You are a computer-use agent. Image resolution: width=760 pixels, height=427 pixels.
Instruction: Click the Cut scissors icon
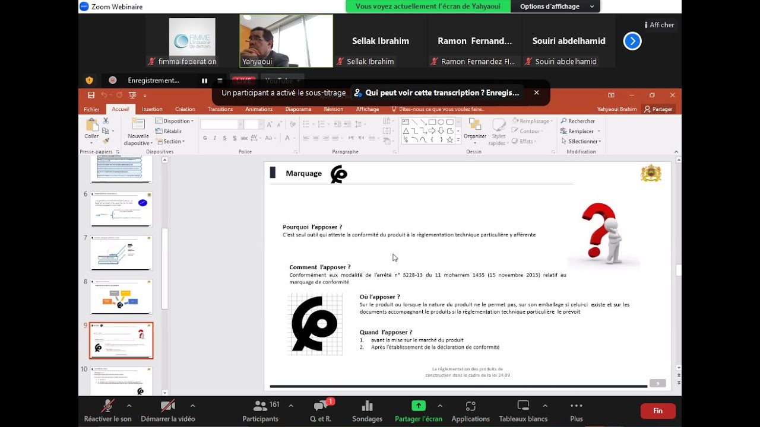pos(106,121)
